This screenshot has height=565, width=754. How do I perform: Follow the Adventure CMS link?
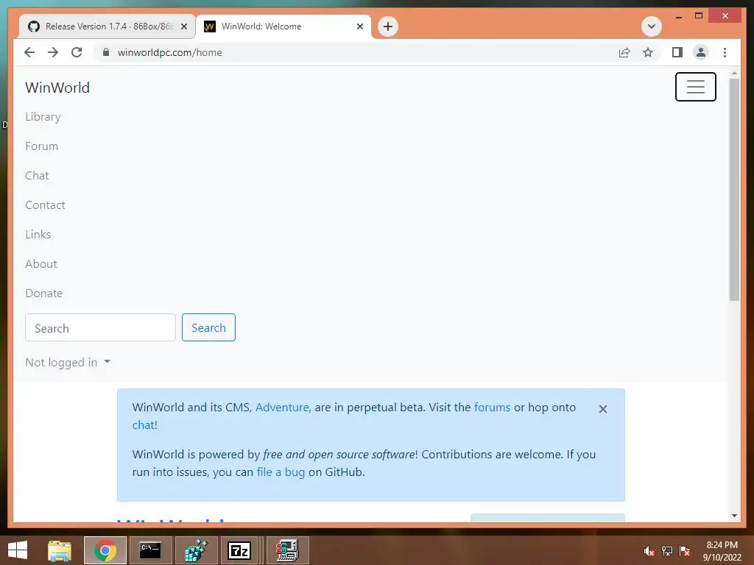coord(283,408)
